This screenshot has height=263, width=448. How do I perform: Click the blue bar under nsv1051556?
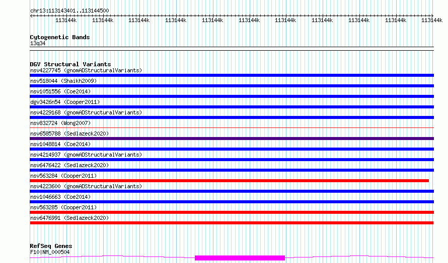tap(232, 96)
